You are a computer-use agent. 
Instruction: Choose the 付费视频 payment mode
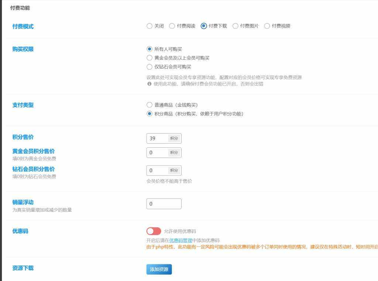[267, 26]
